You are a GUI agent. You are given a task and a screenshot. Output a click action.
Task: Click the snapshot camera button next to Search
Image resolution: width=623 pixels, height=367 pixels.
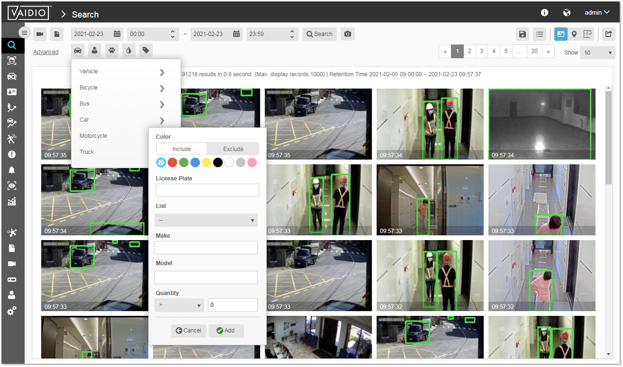tap(348, 34)
